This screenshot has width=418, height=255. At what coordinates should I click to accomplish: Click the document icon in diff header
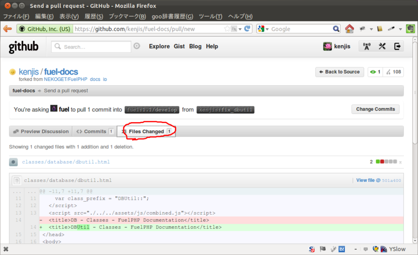click(17, 181)
